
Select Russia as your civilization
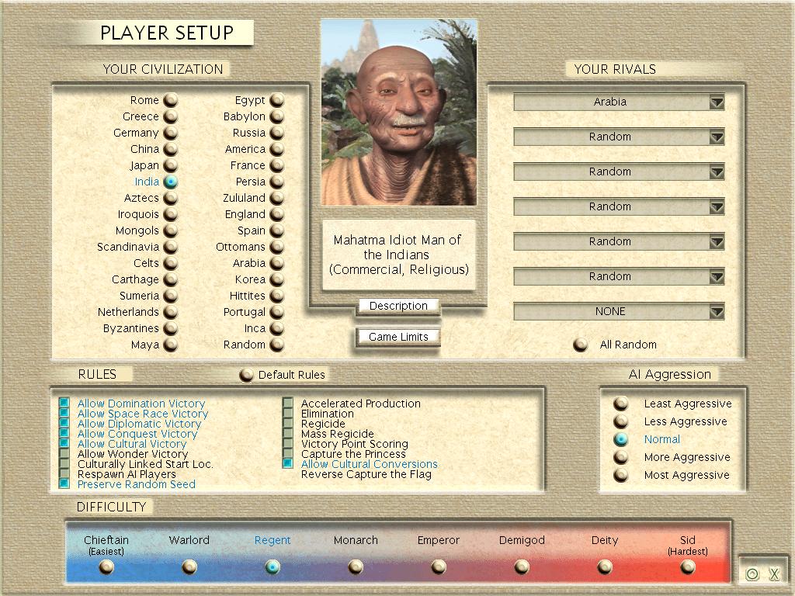click(x=277, y=132)
